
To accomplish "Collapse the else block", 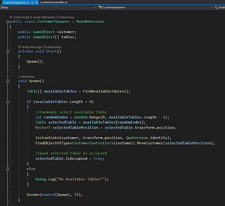I will click(7, 169).
